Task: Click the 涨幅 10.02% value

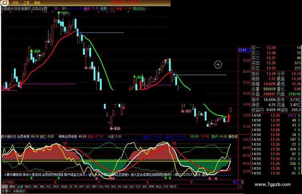Action: click(270, 84)
